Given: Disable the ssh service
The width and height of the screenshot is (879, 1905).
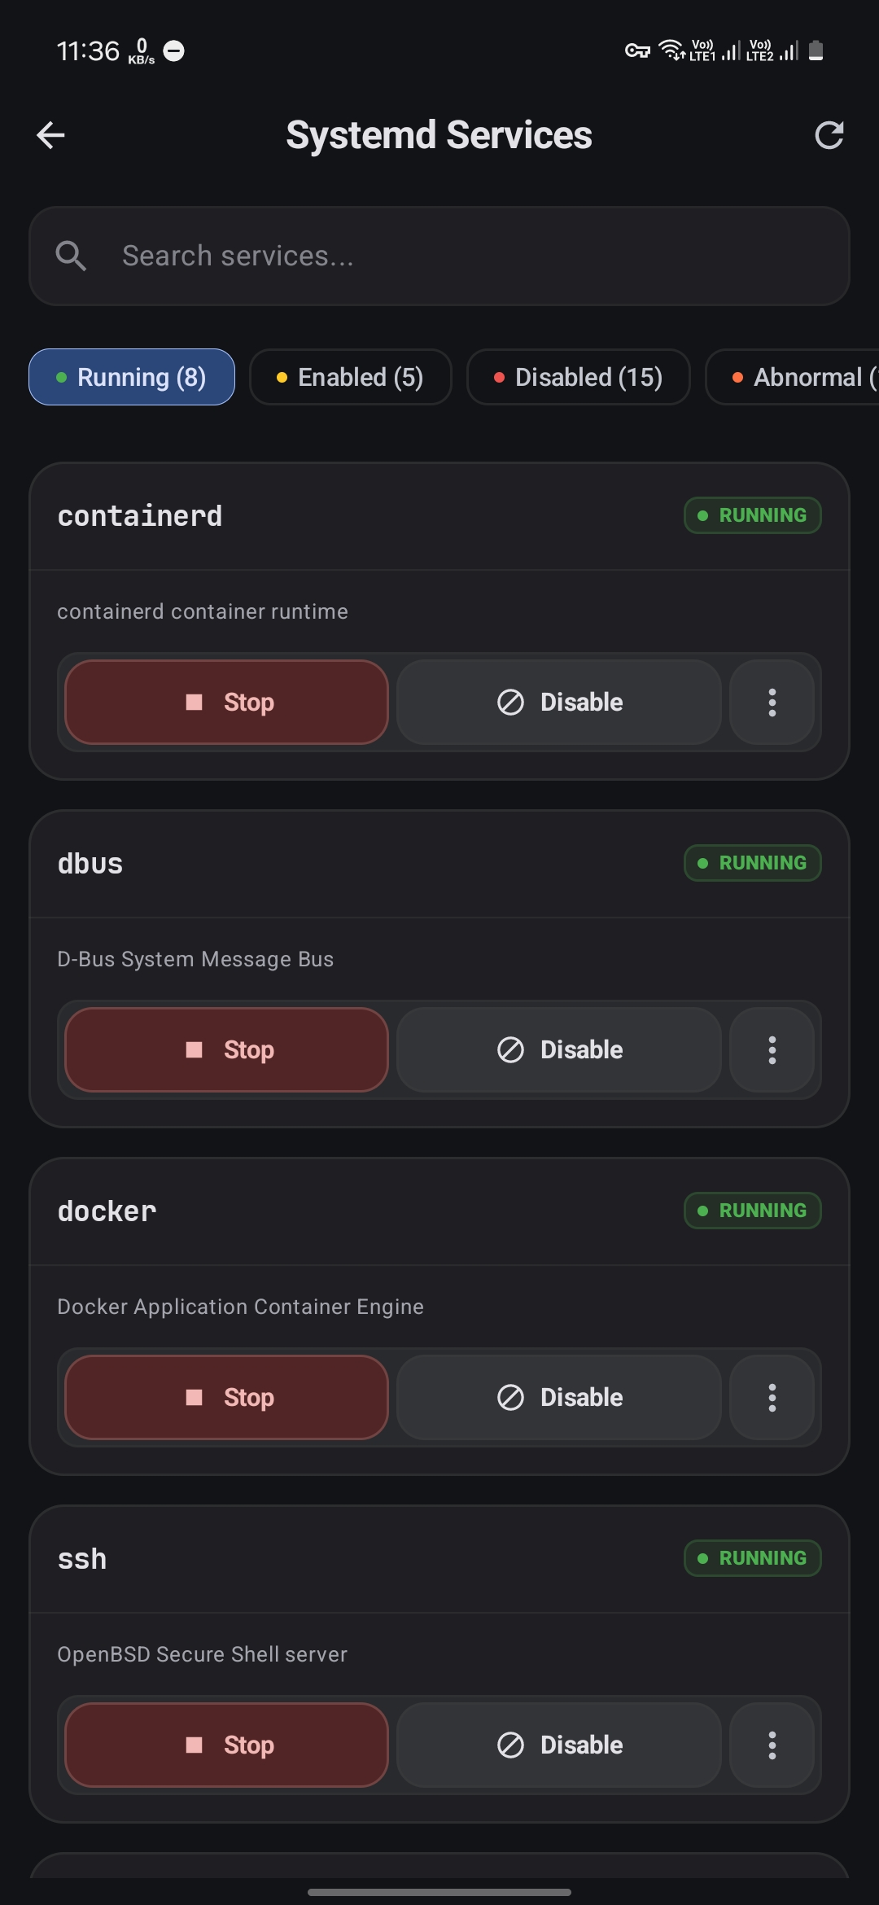Looking at the screenshot, I should pyautogui.click(x=559, y=1745).
